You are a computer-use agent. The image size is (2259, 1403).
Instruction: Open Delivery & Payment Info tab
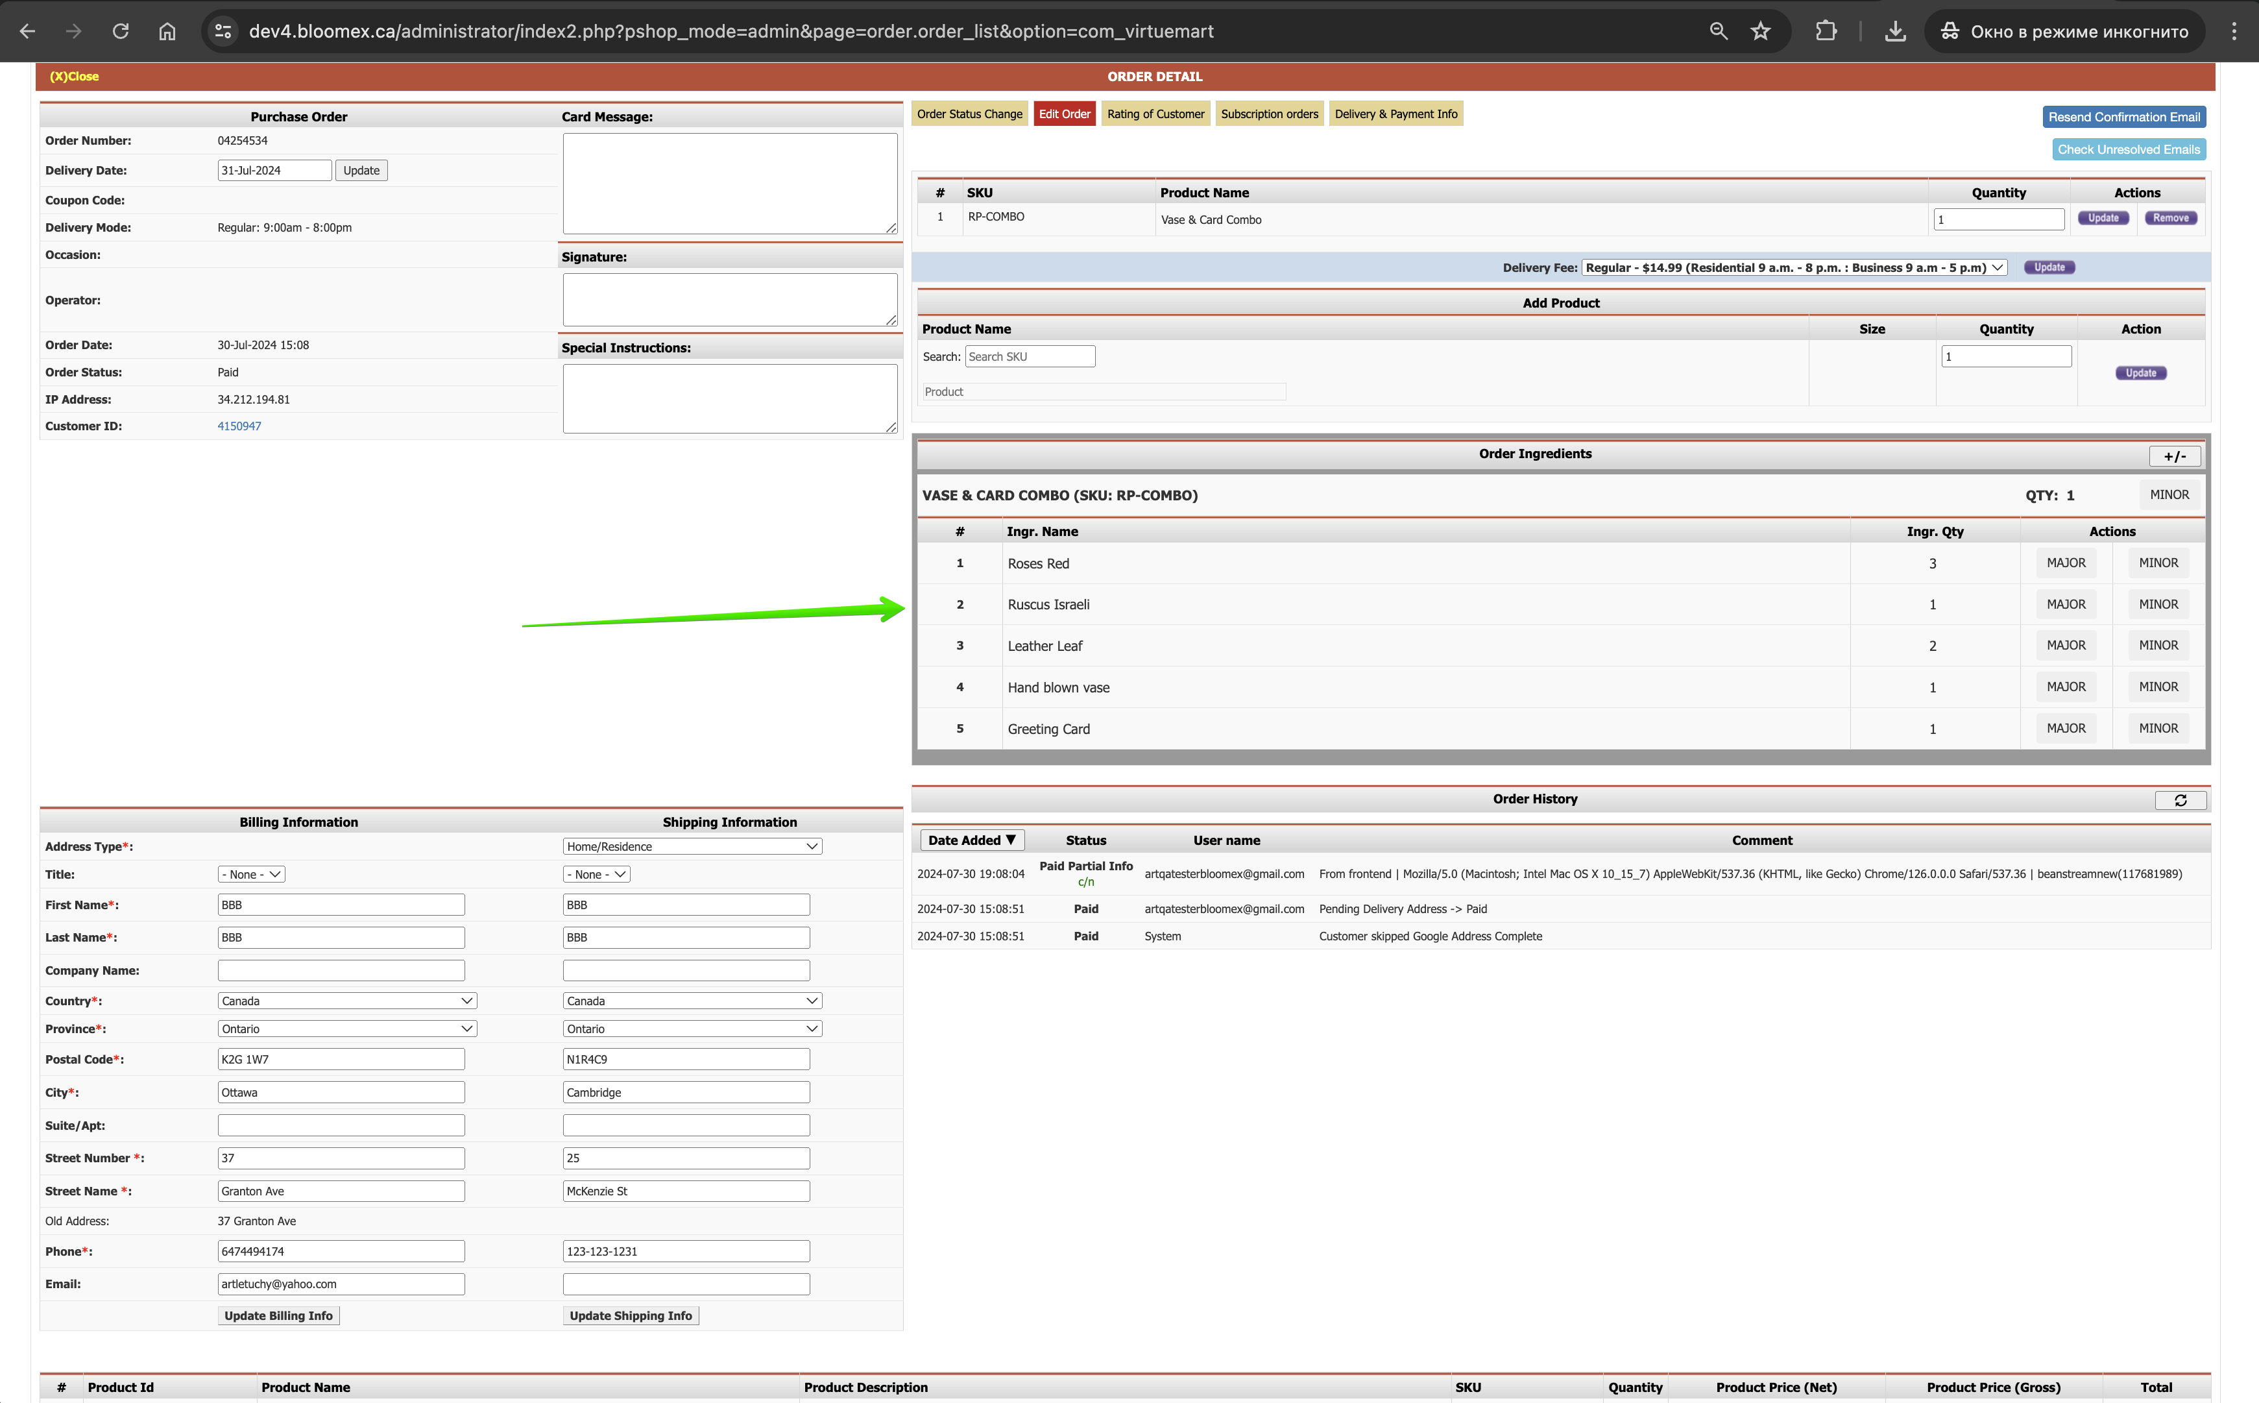pos(1395,114)
